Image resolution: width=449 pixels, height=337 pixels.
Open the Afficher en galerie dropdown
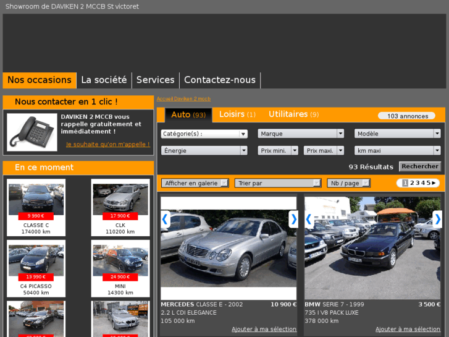coord(195,183)
